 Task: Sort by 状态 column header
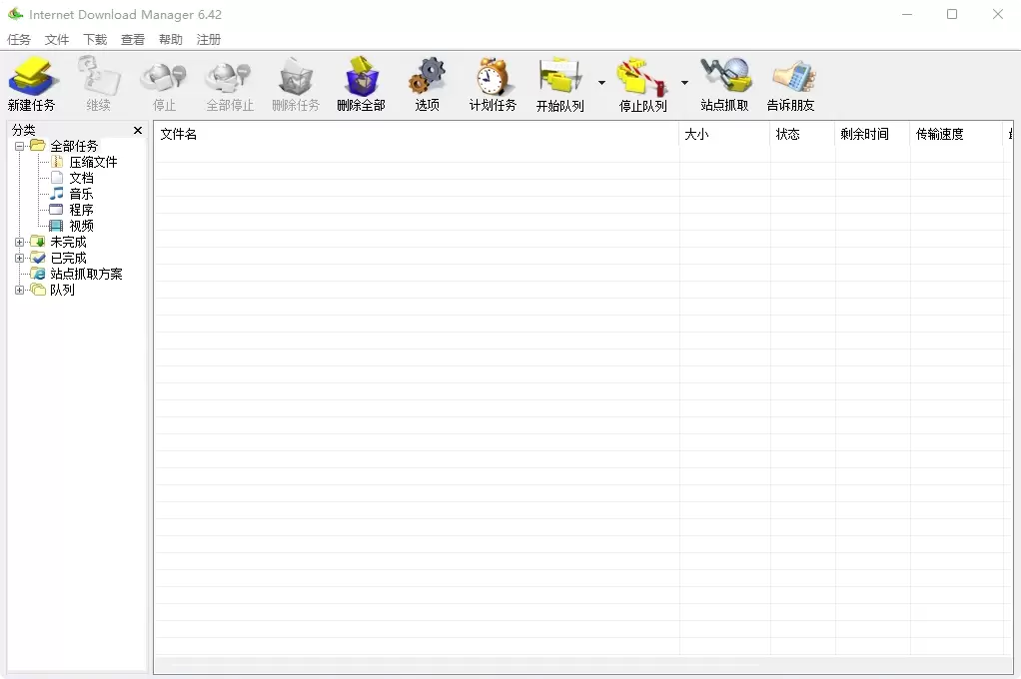(803, 134)
